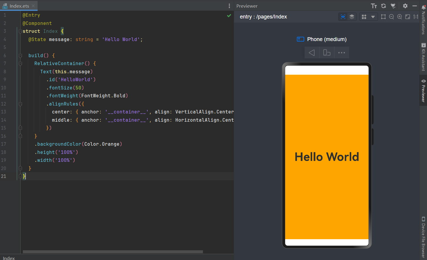Viewport: 427px width, 260px height.
Task: Click the Hello World text in preview
Action: tap(327, 157)
